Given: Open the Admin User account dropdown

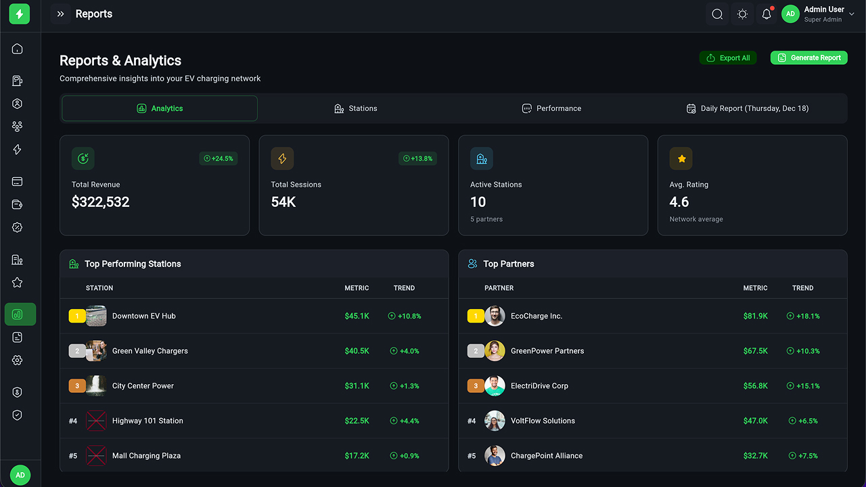Looking at the screenshot, I should click(x=818, y=14).
